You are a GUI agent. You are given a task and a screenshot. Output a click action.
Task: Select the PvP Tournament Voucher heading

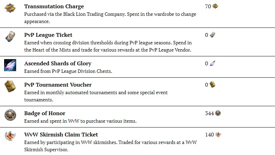[58, 85]
